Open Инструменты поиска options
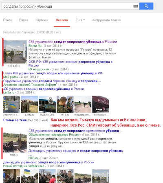 pyautogui.click(x=106, y=20)
